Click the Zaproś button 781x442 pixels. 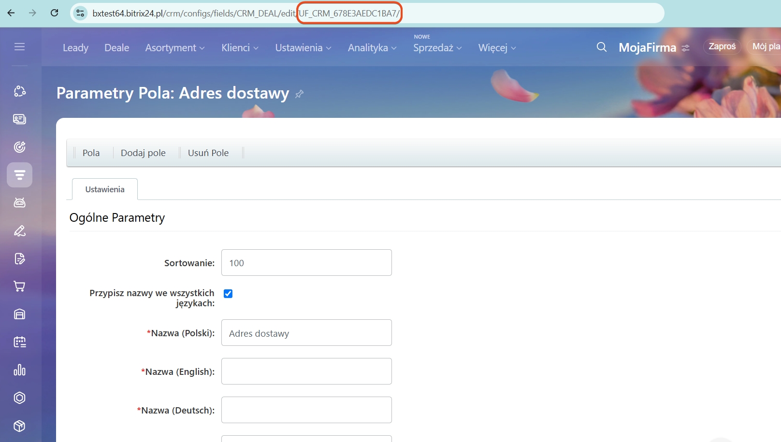722,46
